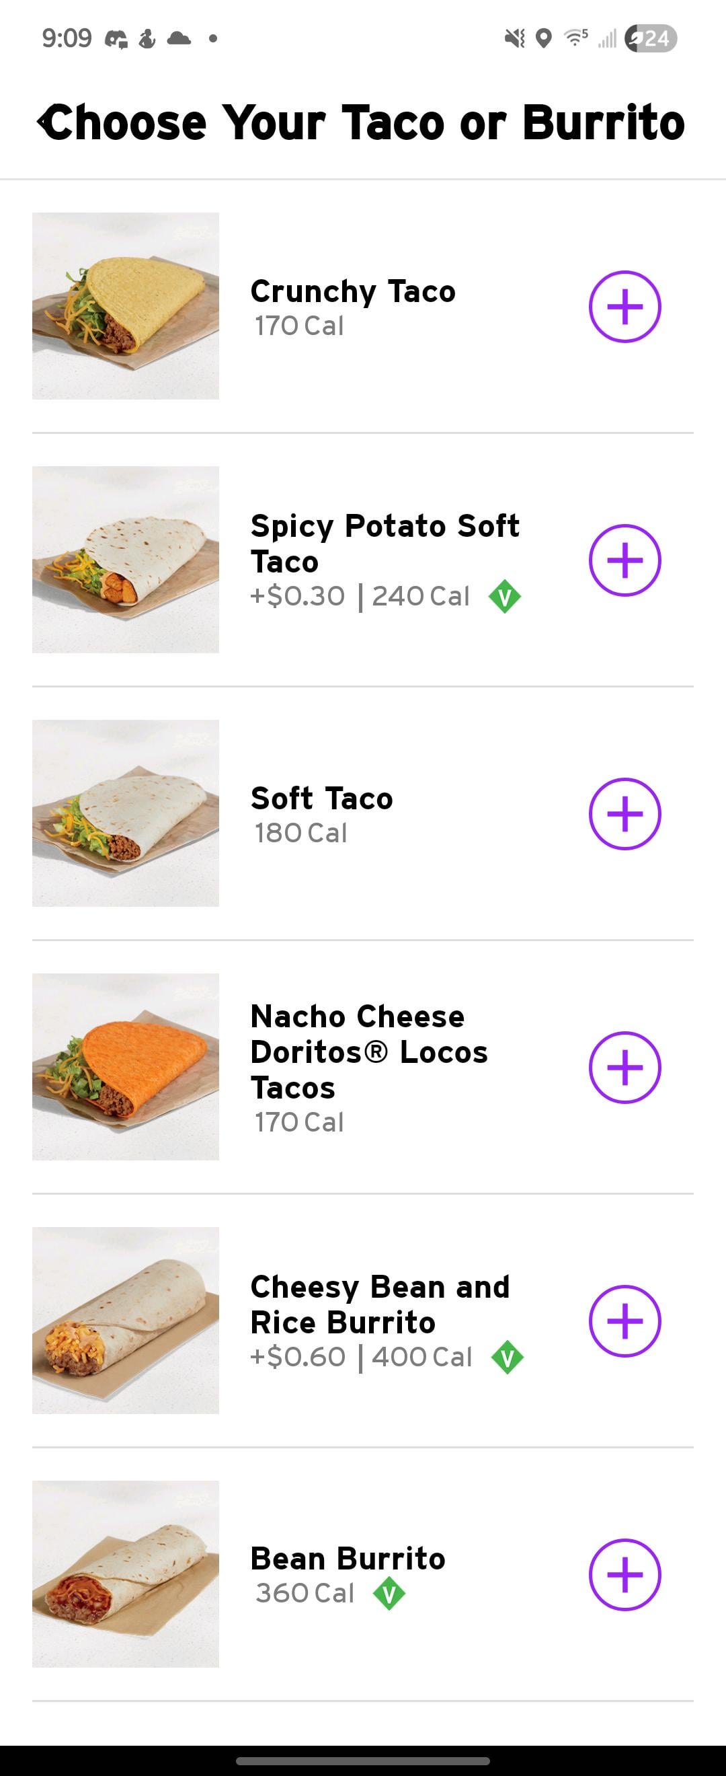Add Crunchy Taco with plus icon

tap(624, 306)
